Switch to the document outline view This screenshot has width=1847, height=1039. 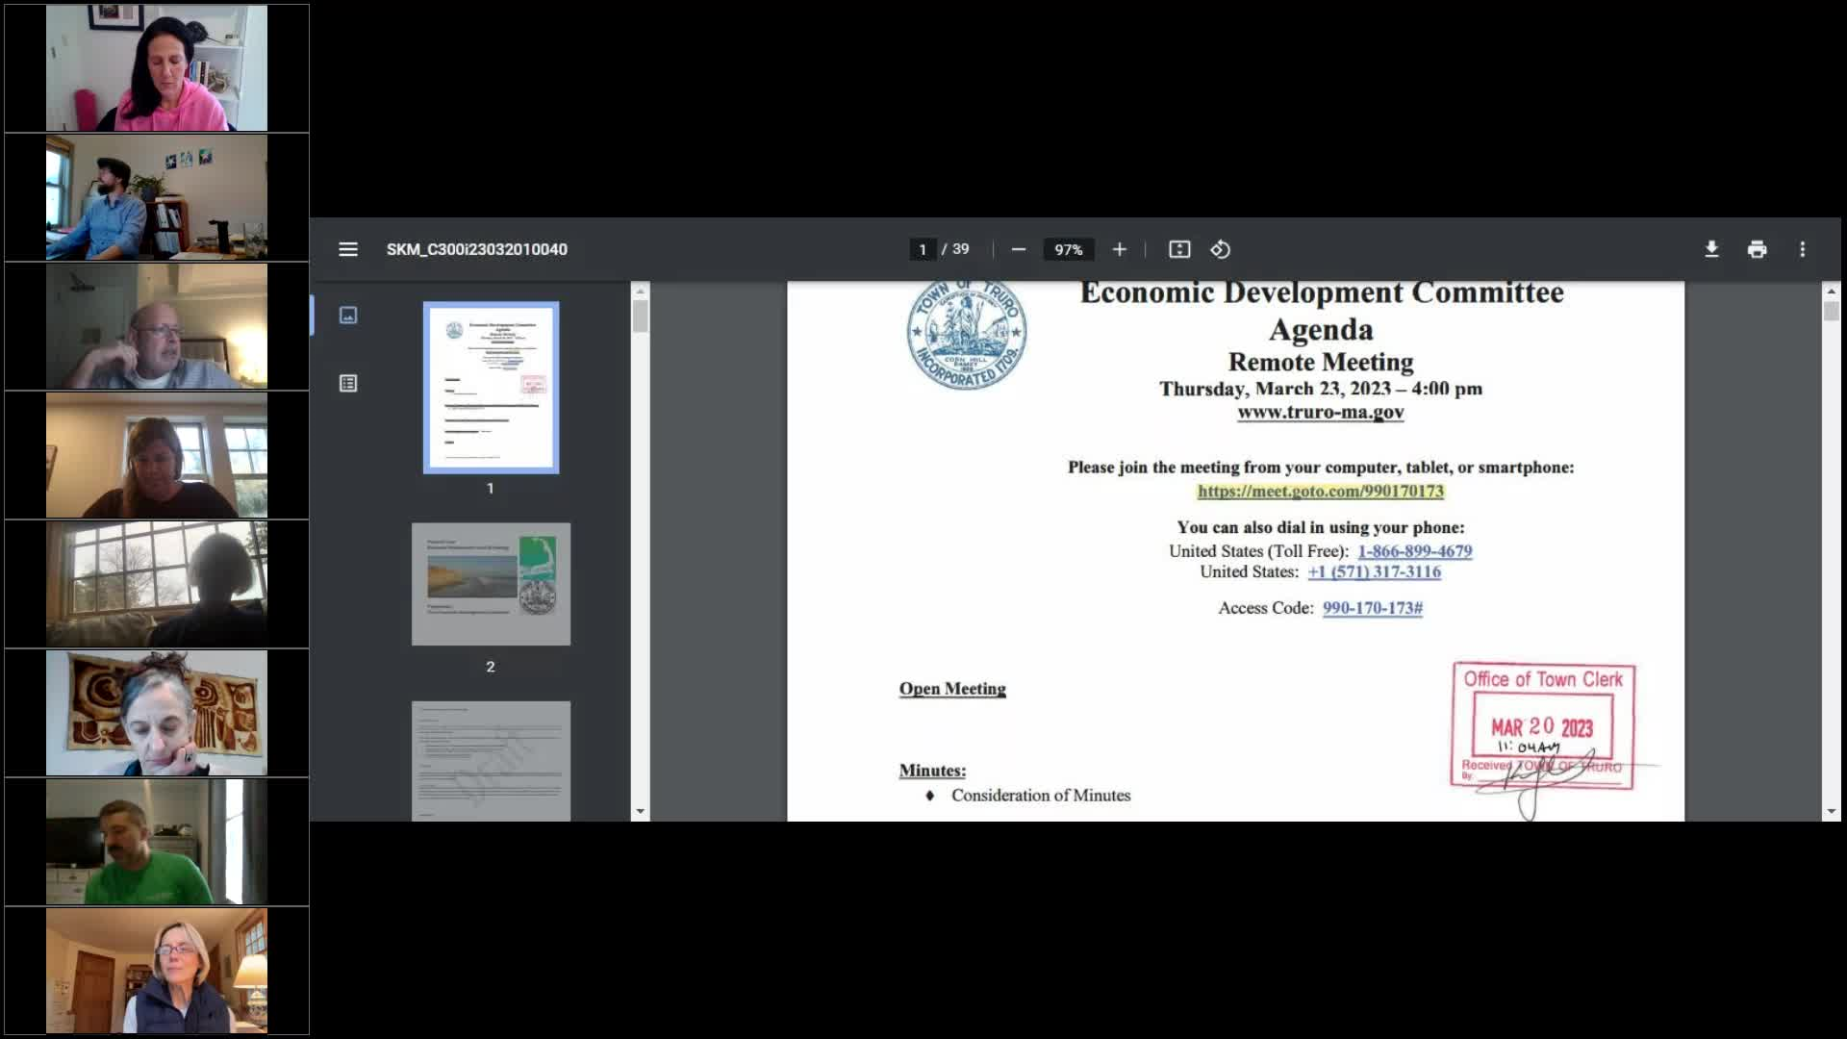tap(348, 383)
